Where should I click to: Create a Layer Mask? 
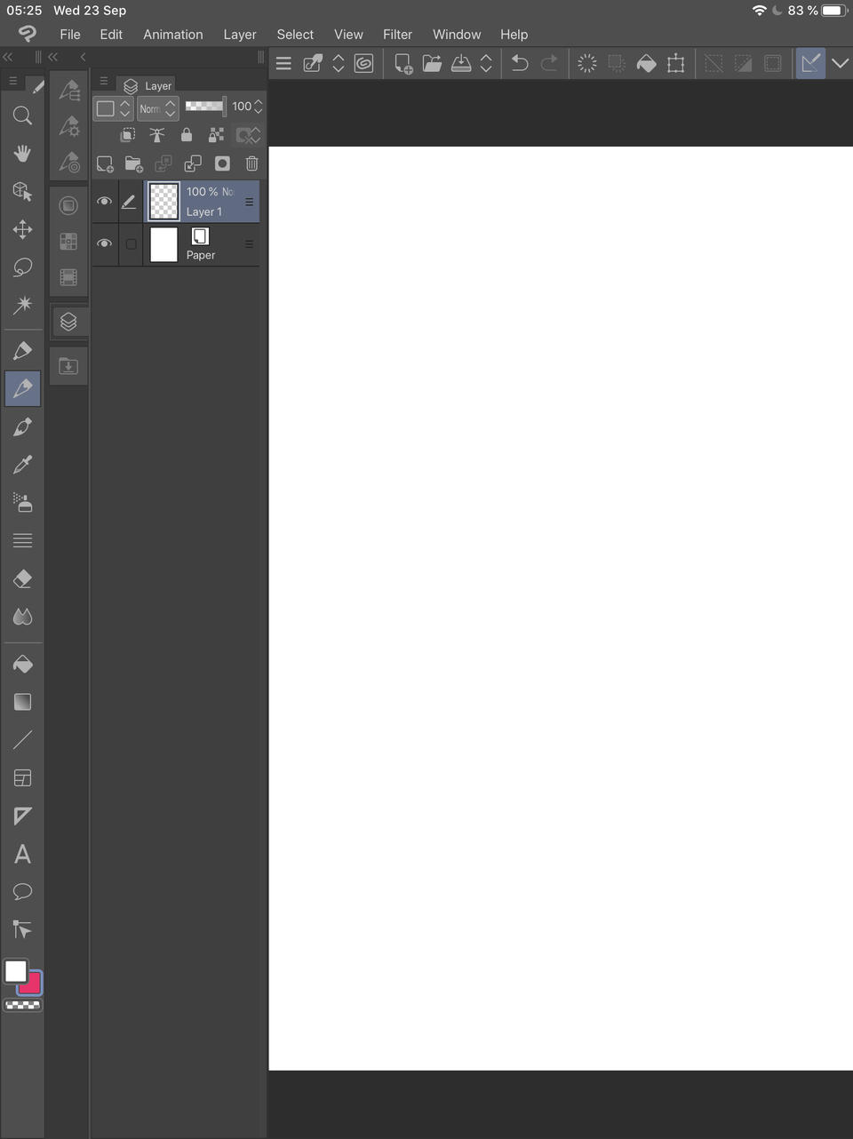(223, 163)
